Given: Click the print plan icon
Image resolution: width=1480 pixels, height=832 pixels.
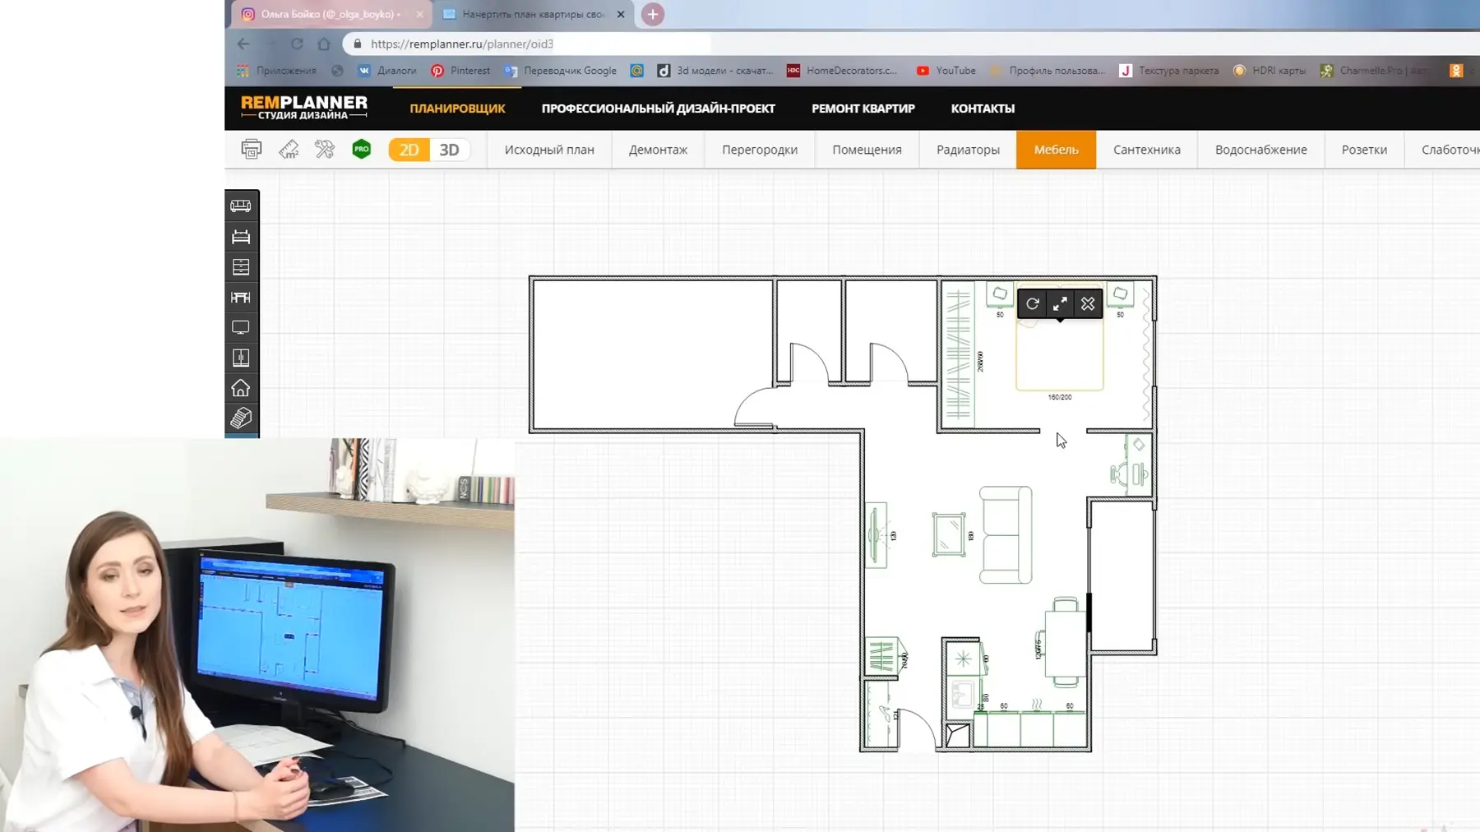Looking at the screenshot, I should [x=252, y=150].
